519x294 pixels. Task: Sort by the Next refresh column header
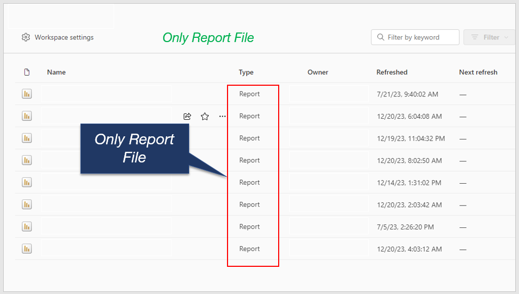coord(478,72)
